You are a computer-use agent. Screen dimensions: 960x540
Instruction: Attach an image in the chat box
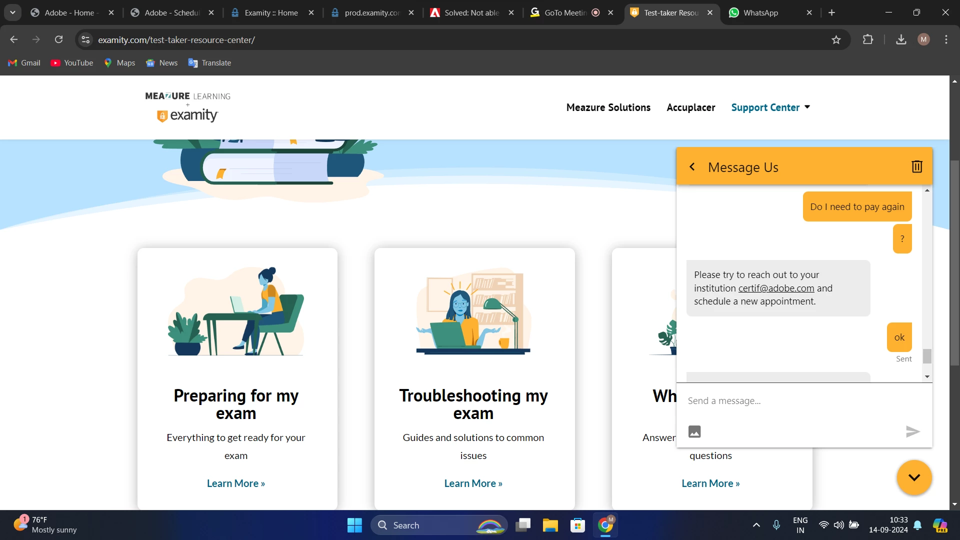click(x=694, y=431)
